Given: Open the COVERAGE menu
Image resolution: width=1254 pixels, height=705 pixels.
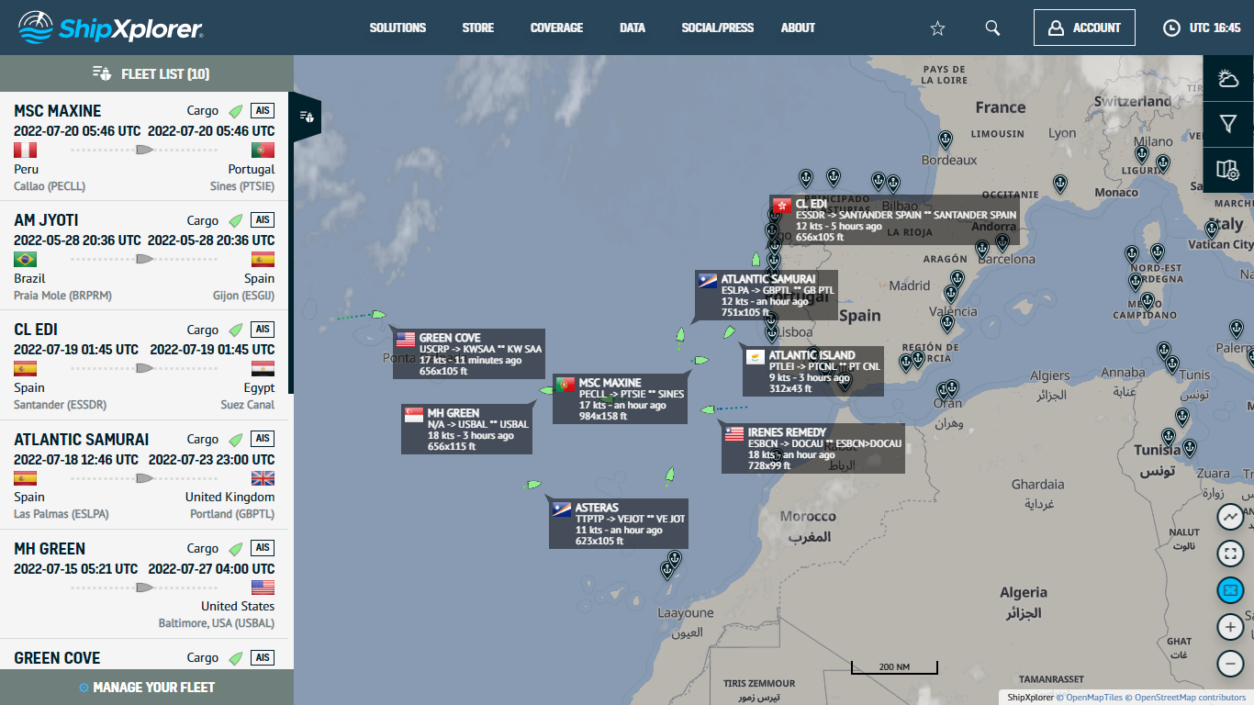Looking at the screenshot, I should [x=556, y=28].
